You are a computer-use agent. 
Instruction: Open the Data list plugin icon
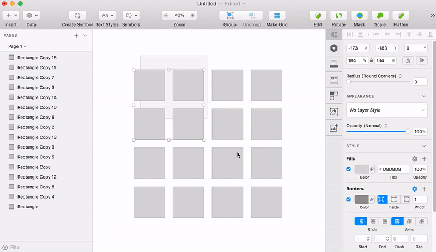pyautogui.click(x=334, y=80)
